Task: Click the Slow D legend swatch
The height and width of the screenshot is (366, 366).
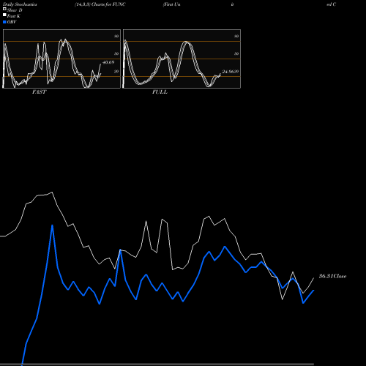Action: (x=4, y=9)
